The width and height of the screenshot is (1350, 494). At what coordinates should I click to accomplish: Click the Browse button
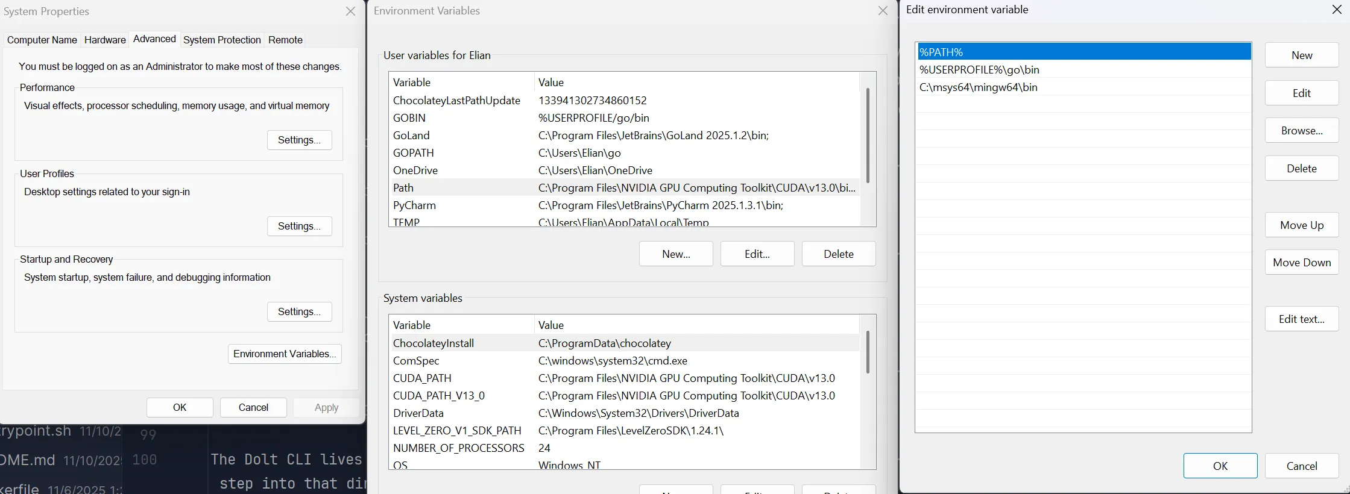pos(1301,131)
